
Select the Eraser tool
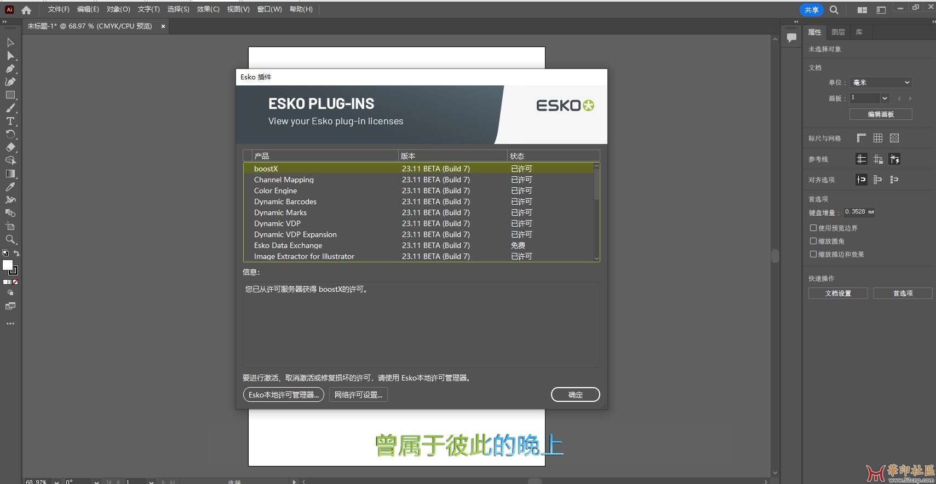click(x=10, y=148)
